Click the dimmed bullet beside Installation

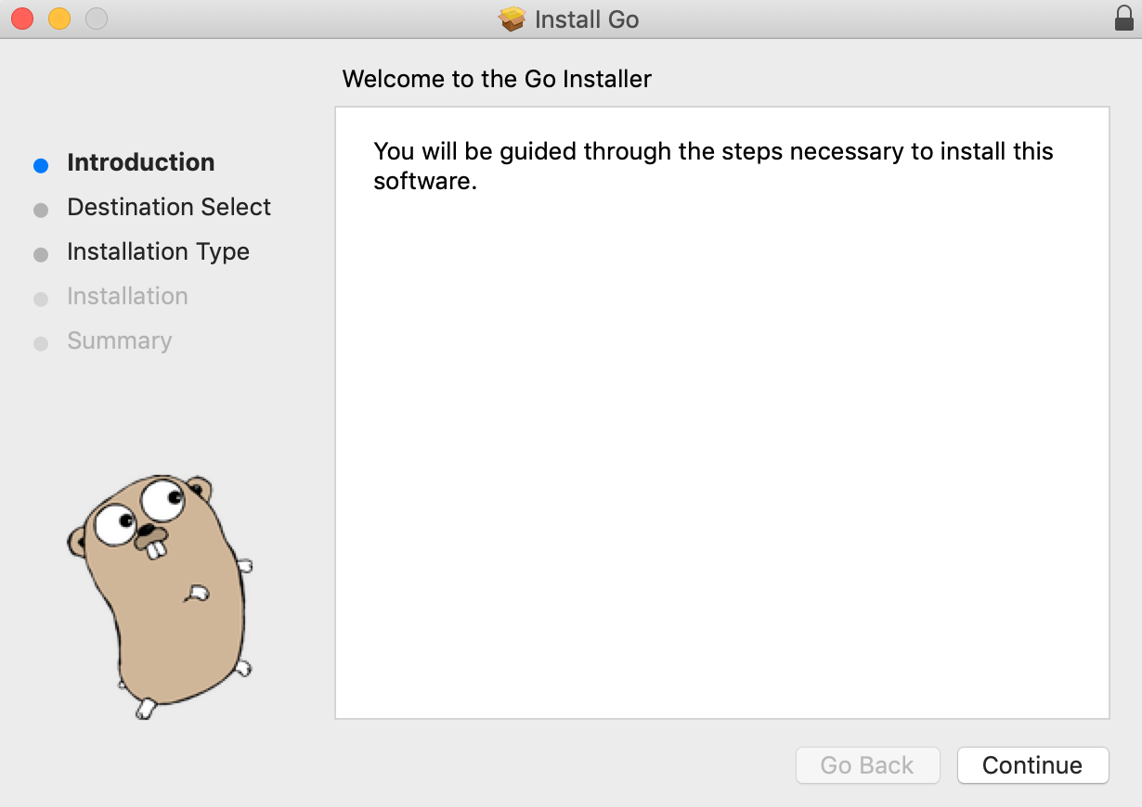pos(41,300)
